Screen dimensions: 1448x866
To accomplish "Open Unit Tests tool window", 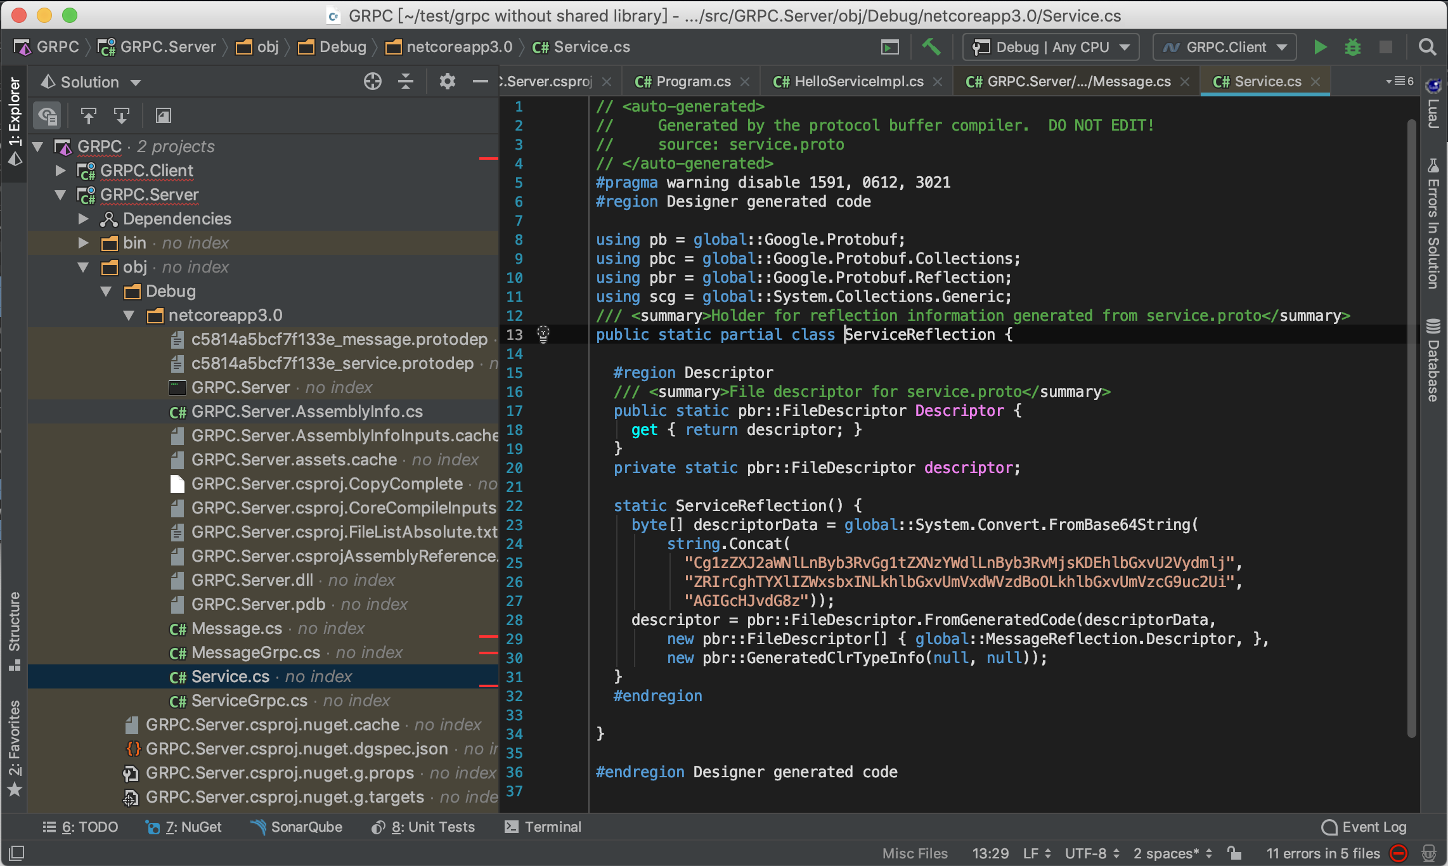I will tap(423, 827).
